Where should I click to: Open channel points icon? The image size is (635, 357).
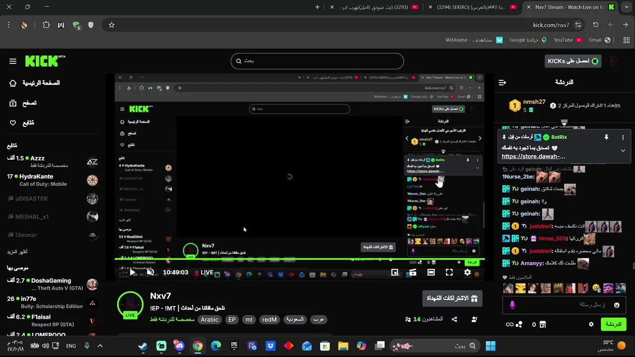pos(519,324)
